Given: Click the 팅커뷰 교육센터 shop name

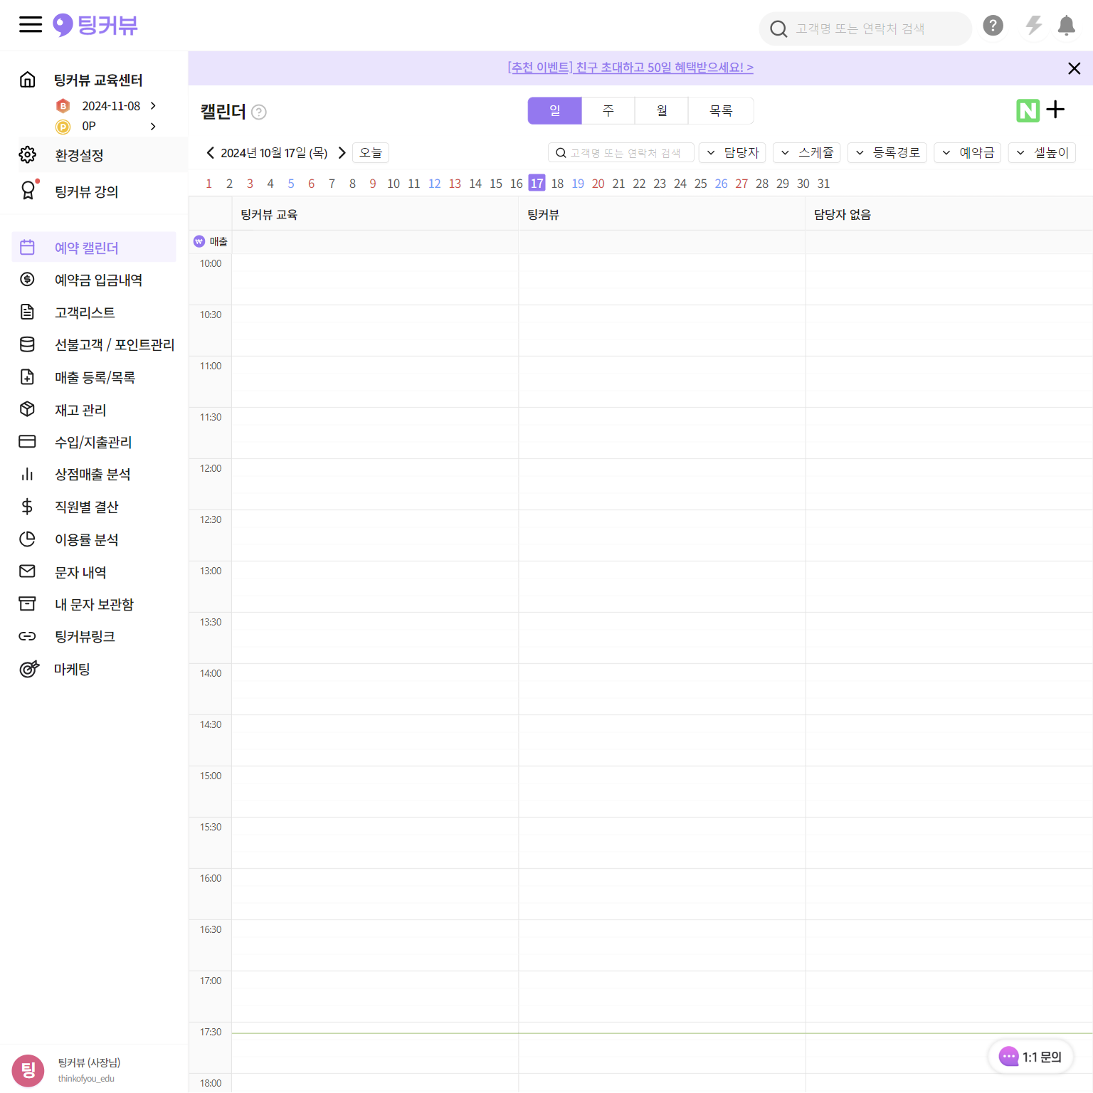Looking at the screenshot, I should click(98, 80).
